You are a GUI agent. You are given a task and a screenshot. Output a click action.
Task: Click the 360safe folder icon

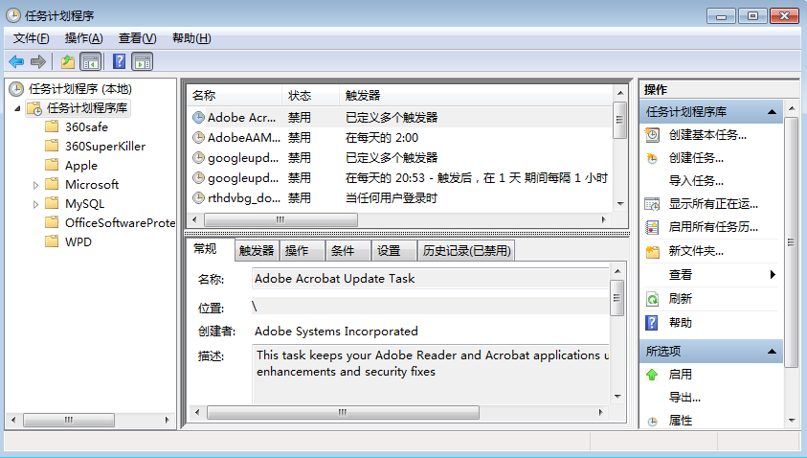[52, 126]
